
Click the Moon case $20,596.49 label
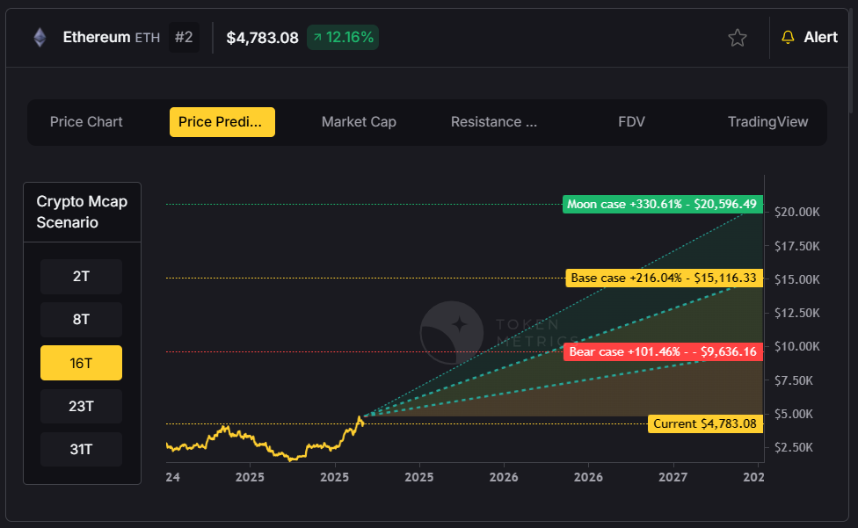coord(663,205)
